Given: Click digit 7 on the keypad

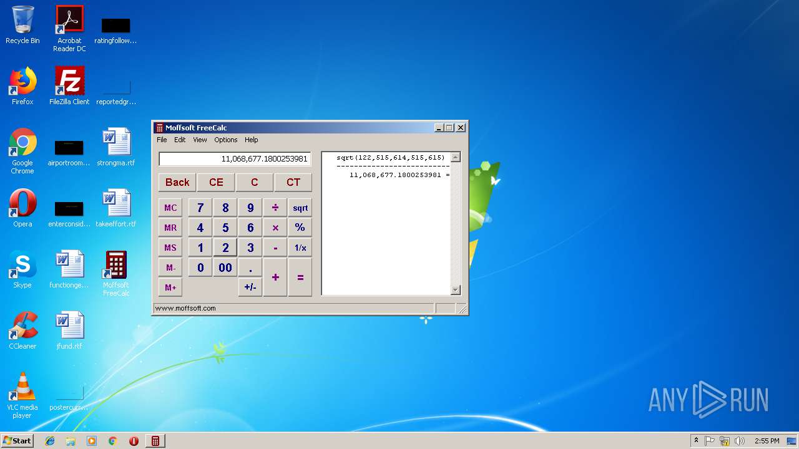Looking at the screenshot, I should click(x=200, y=208).
